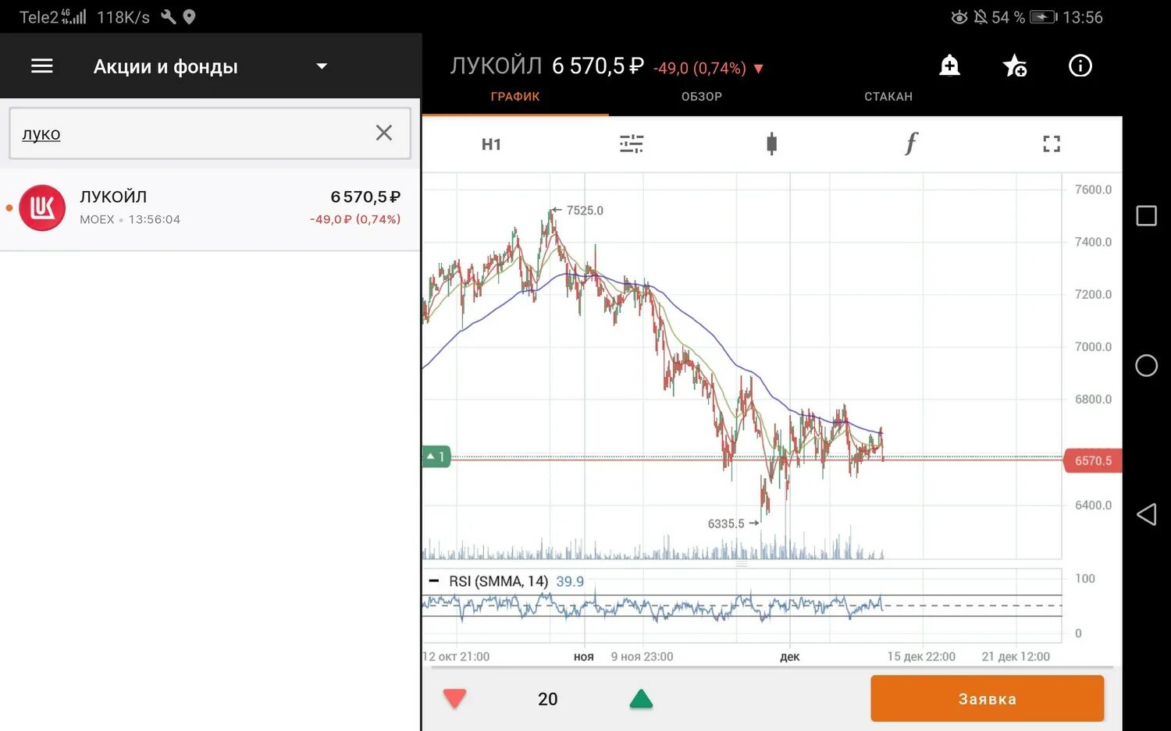Screen dimensions: 1171x731
Task: Expand chart to fullscreen
Action: point(1052,144)
